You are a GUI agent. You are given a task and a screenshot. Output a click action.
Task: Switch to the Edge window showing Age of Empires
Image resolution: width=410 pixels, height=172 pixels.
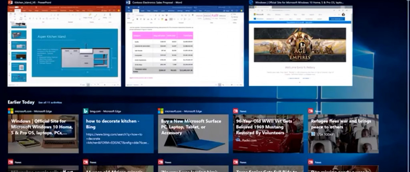[x=301, y=46]
